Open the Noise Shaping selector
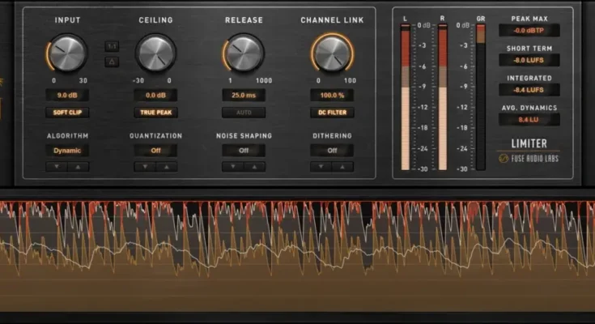 (244, 150)
